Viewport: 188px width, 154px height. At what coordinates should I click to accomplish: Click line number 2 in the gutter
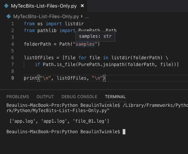[12, 31]
